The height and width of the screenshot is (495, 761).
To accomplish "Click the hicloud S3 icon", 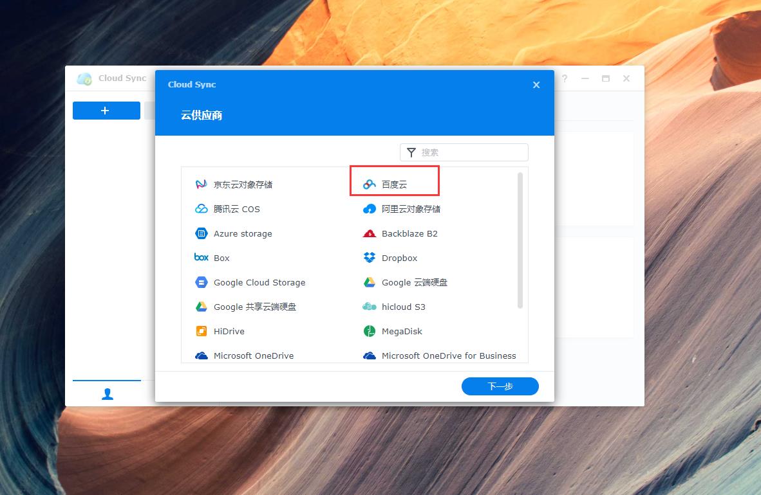I will pos(370,307).
